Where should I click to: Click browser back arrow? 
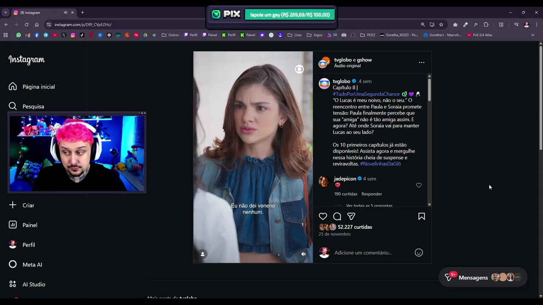[x=6, y=25]
